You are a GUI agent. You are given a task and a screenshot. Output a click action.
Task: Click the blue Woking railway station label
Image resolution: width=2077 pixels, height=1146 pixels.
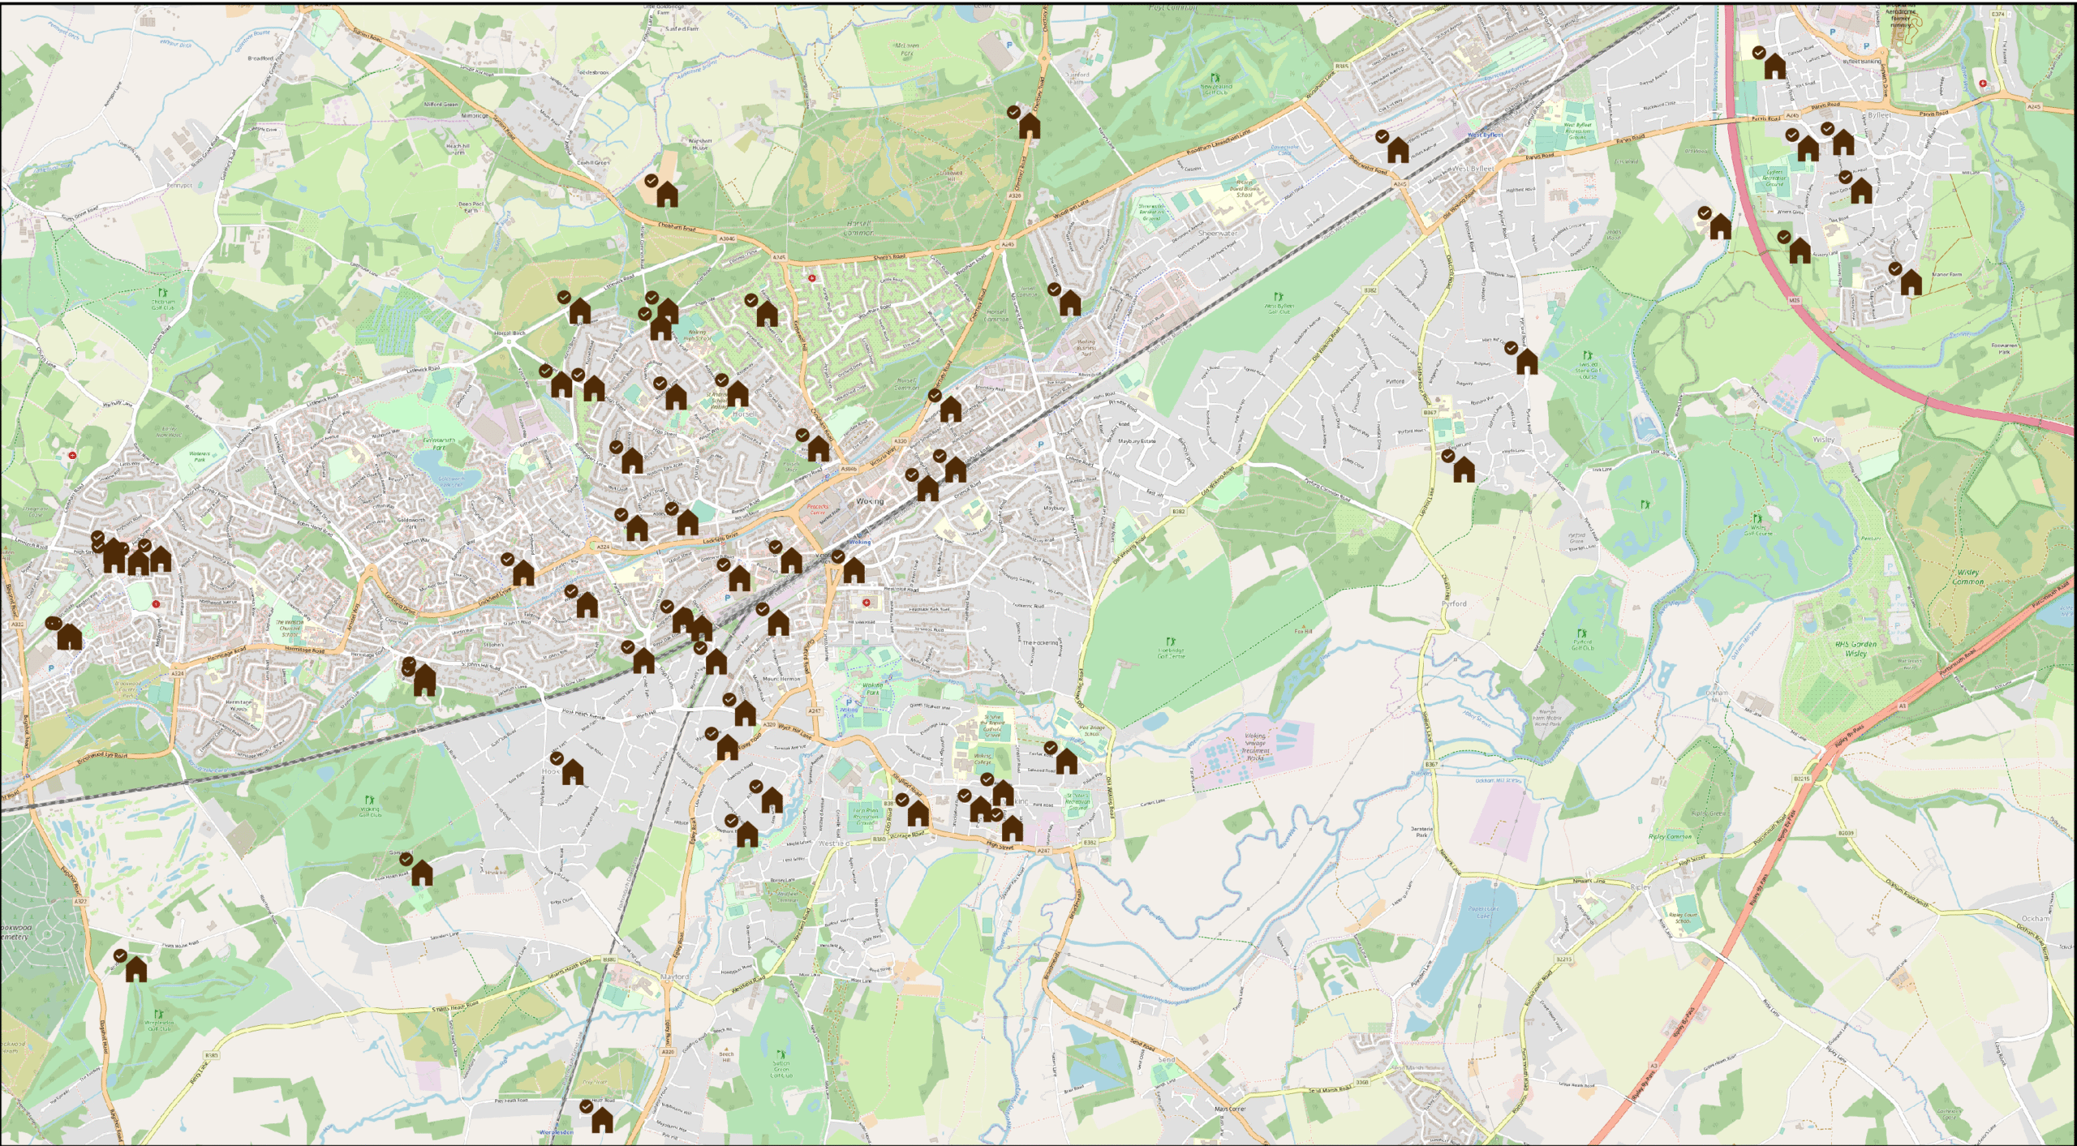pos(858,542)
